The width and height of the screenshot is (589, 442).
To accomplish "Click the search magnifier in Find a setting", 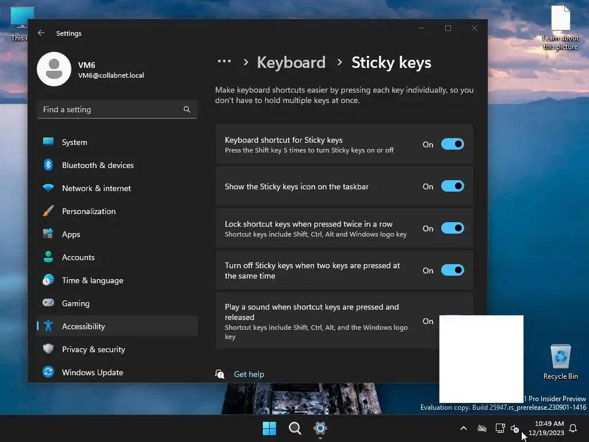I will (x=187, y=109).
